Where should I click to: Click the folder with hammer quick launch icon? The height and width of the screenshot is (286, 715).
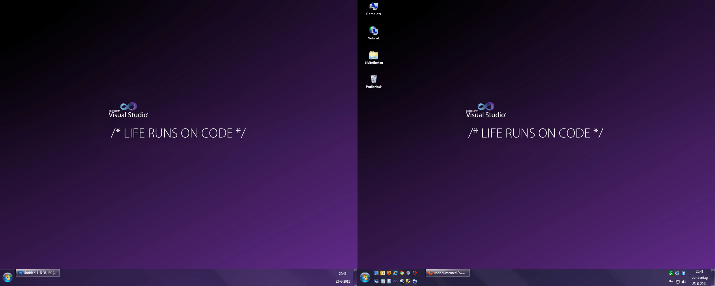408,281
